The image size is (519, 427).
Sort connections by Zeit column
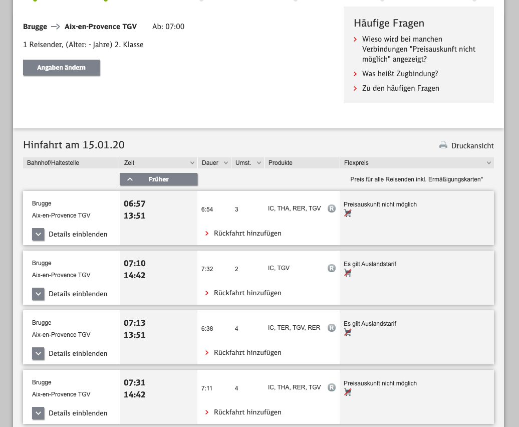(x=158, y=163)
